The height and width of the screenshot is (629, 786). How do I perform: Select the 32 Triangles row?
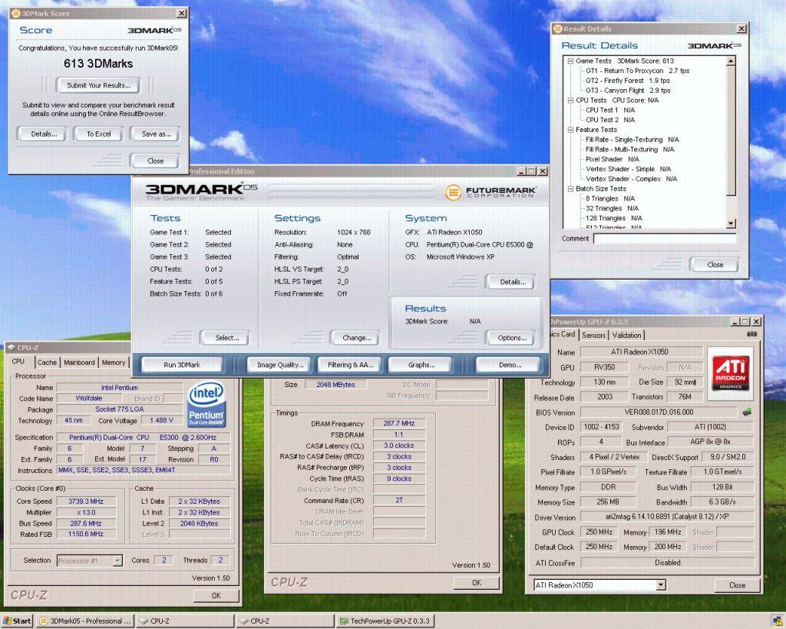point(612,208)
